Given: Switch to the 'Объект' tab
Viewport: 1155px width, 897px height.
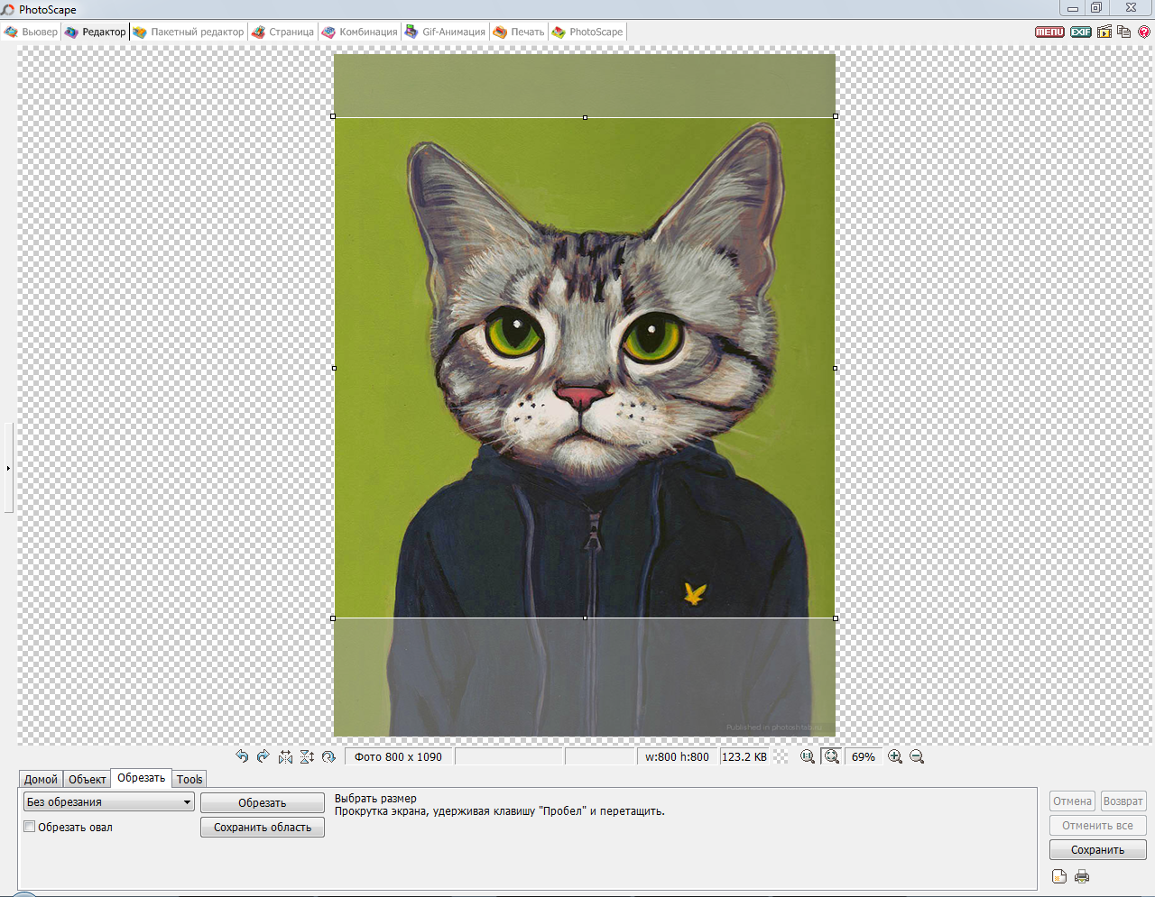Looking at the screenshot, I should (x=87, y=779).
